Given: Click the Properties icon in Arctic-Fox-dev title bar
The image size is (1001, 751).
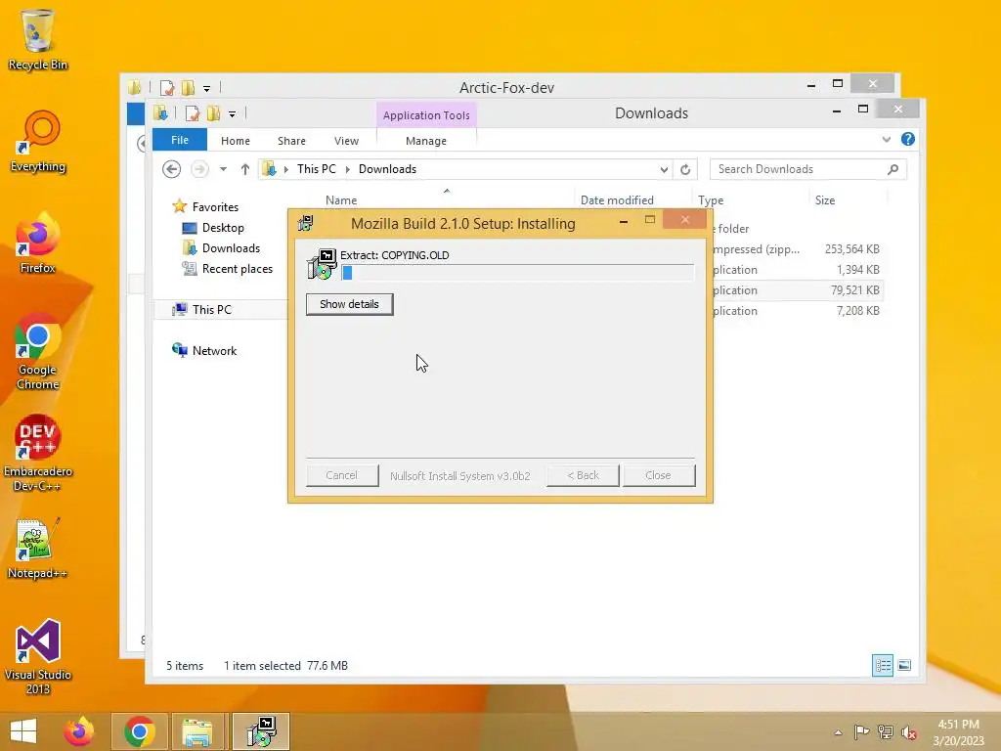Looking at the screenshot, I should click(167, 88).
